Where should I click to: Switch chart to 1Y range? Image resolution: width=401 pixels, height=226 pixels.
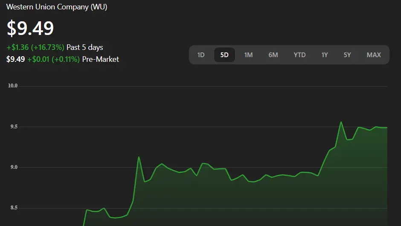click(x=325, y=55)
